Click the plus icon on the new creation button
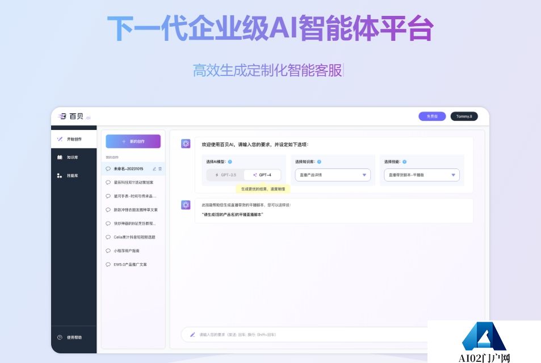 tap(124, 141)
